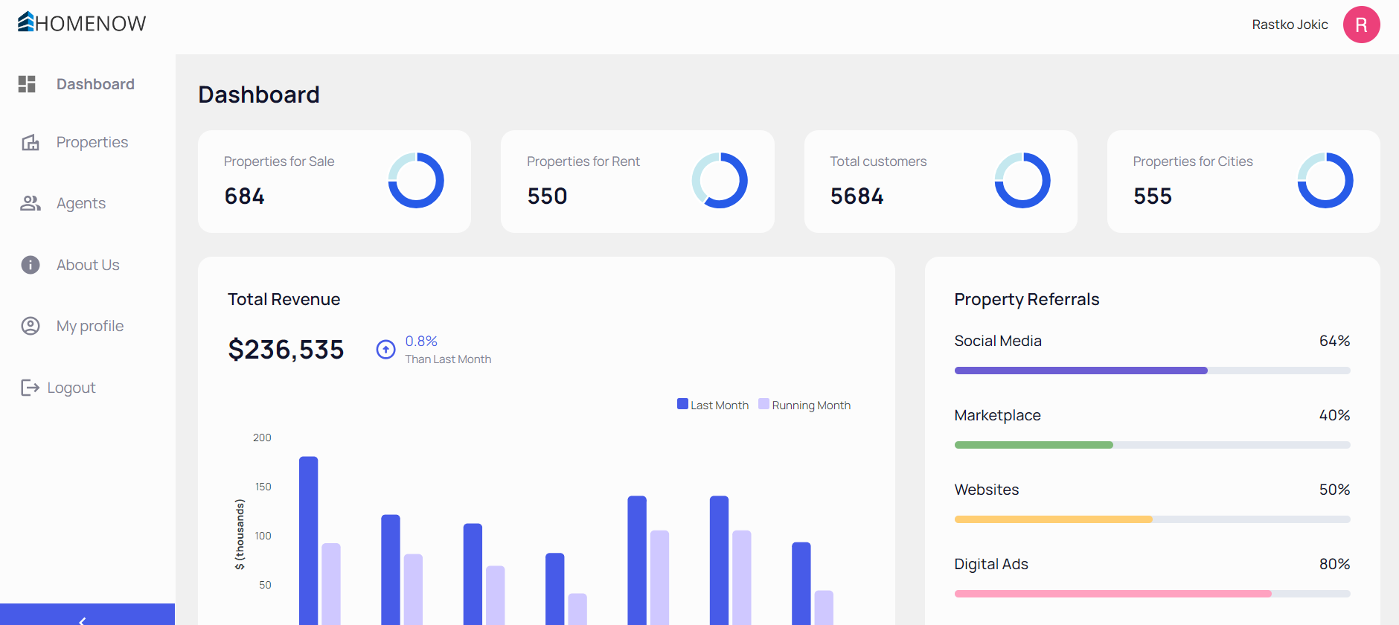Click the Properties for Cities label
The image size is (1399, 625).
(1193, 161)
